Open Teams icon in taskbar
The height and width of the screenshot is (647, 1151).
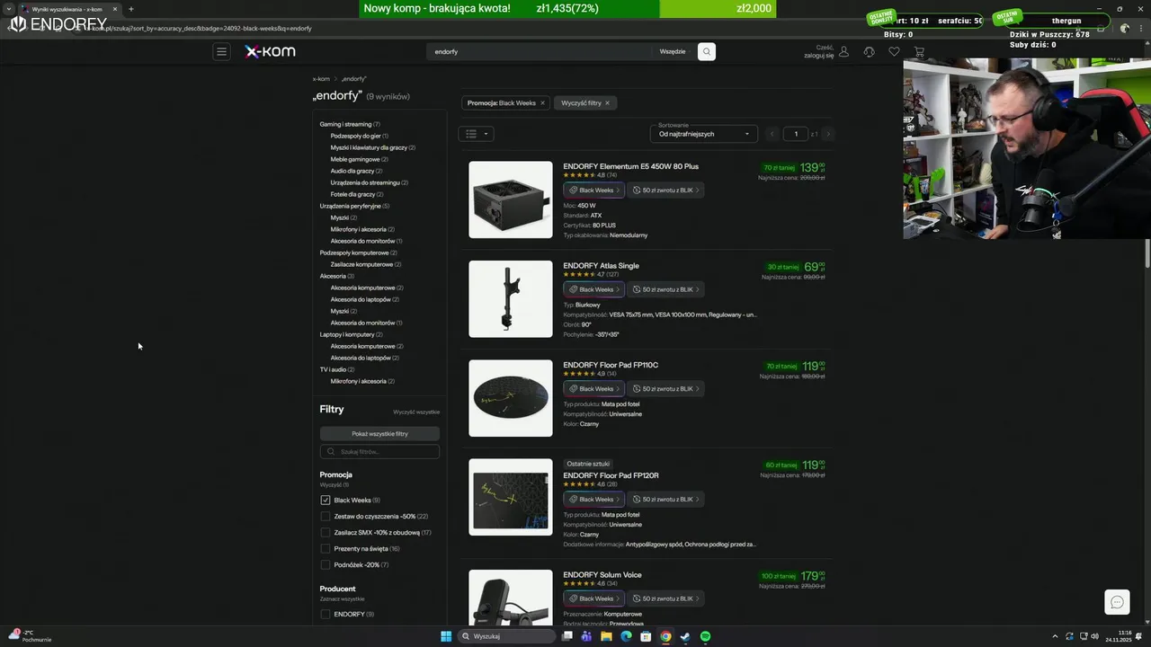click(x=586, y=636)
